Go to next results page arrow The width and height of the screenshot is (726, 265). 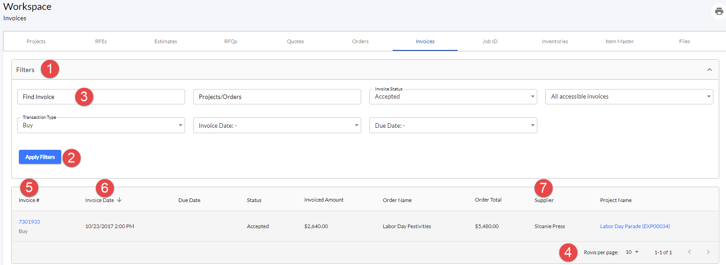coord(708,252)
